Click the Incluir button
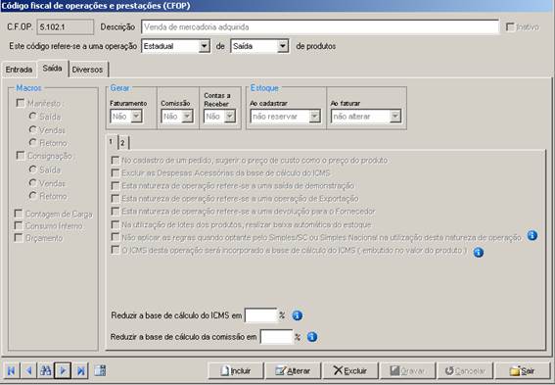The image size is (555, 385). [x=236, y=371]
